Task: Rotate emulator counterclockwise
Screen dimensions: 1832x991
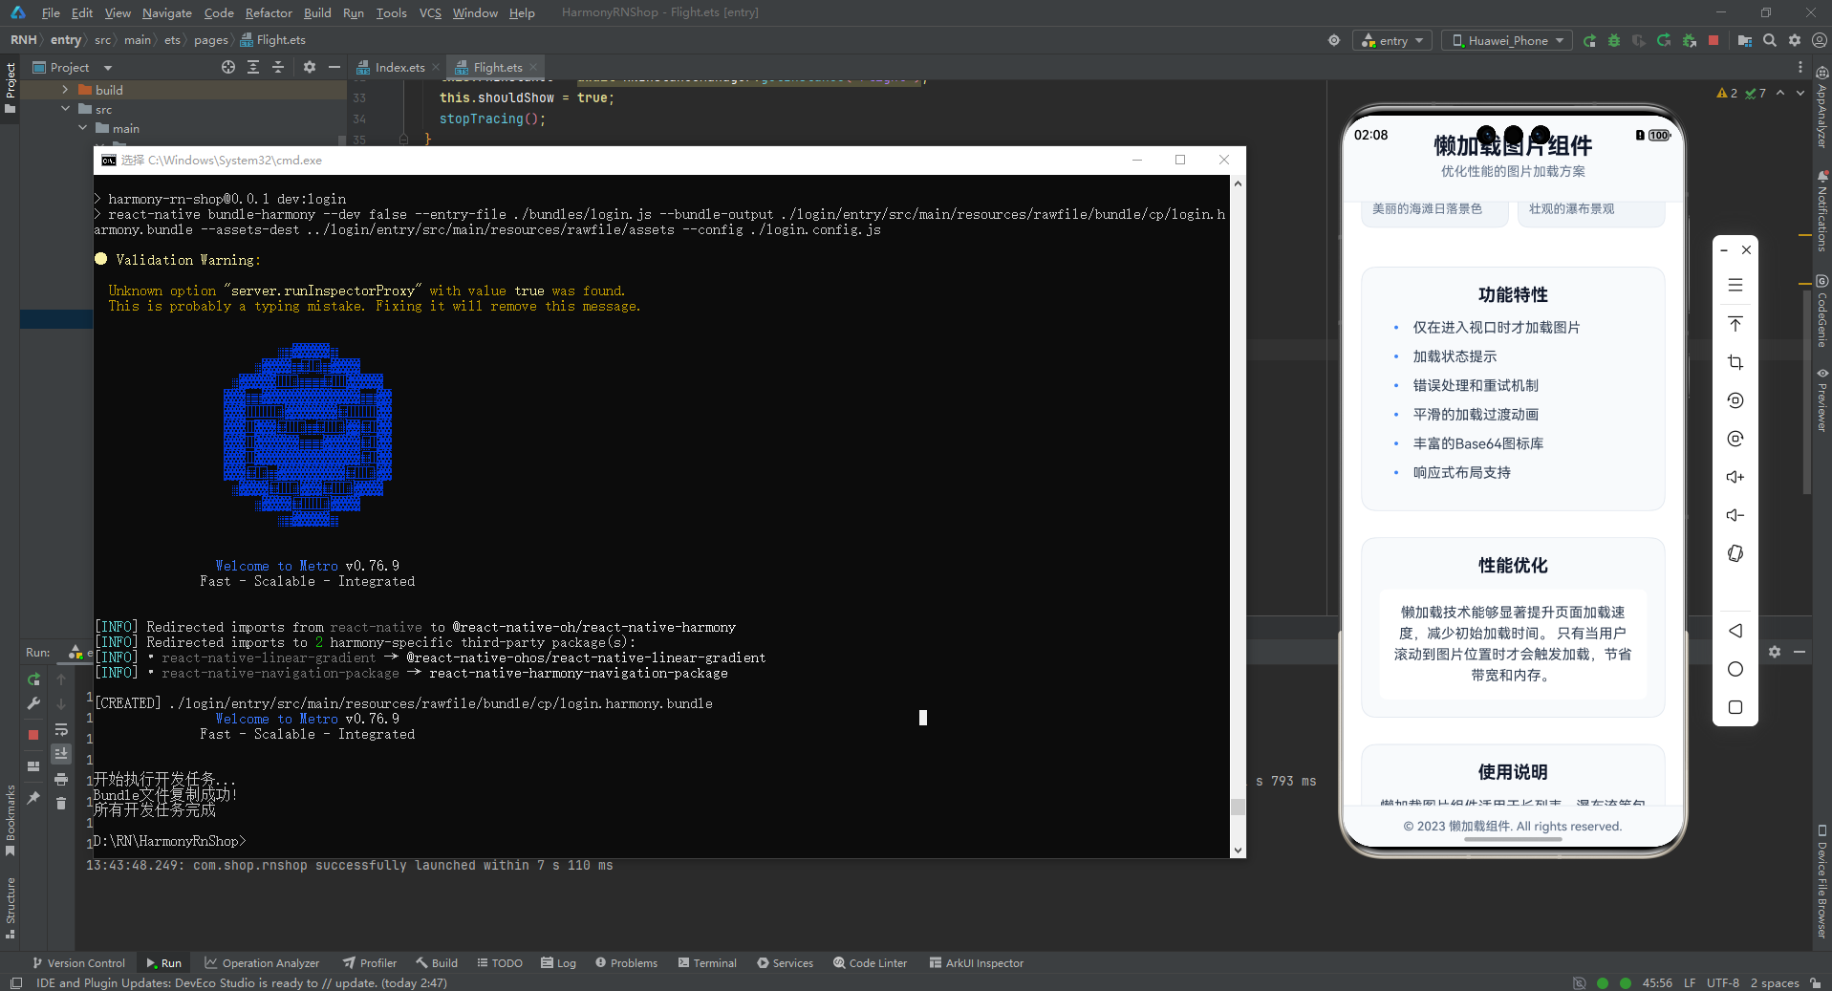Action: [x=1735, y=400]
